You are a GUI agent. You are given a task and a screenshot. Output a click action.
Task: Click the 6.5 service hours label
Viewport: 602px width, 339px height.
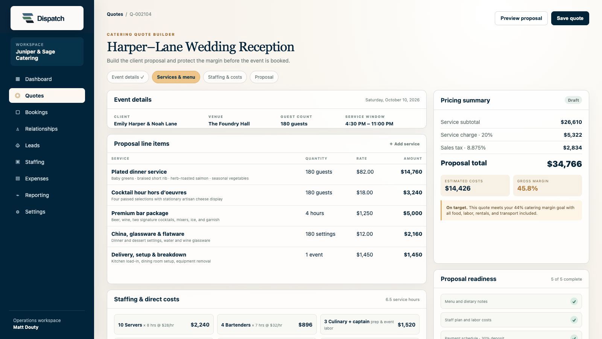(x=402, y=299)
